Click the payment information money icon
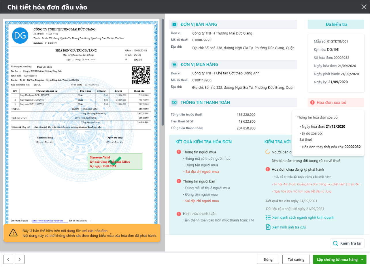Screen dimensions: 370x267 pyautogui.click(x=174, y=103)
